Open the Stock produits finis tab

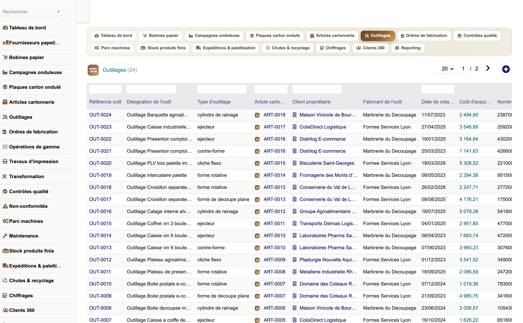(163, 48)
